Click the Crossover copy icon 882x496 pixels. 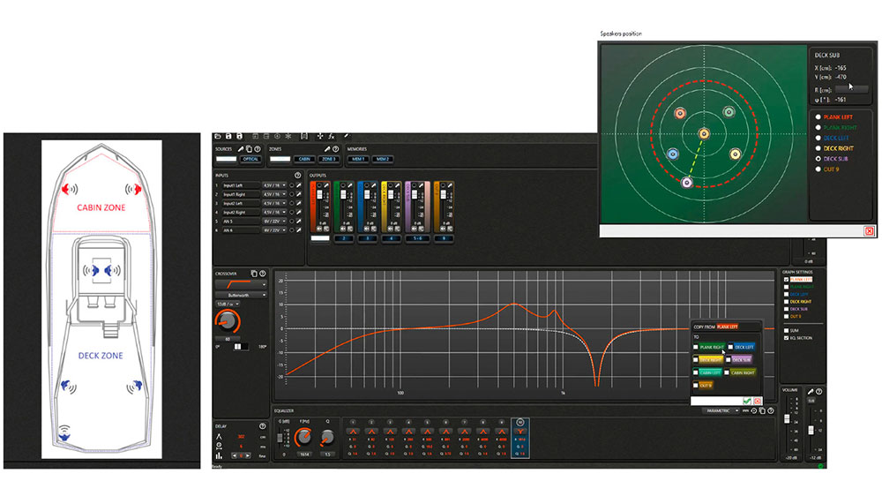coord(254,274)
